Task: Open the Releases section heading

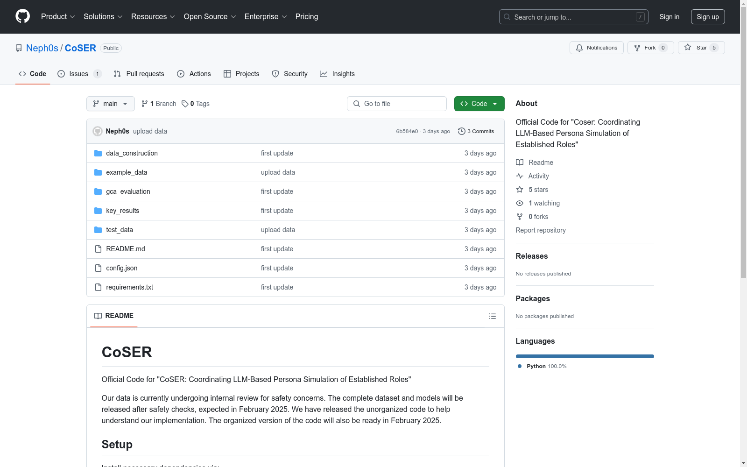Action: 532,256
